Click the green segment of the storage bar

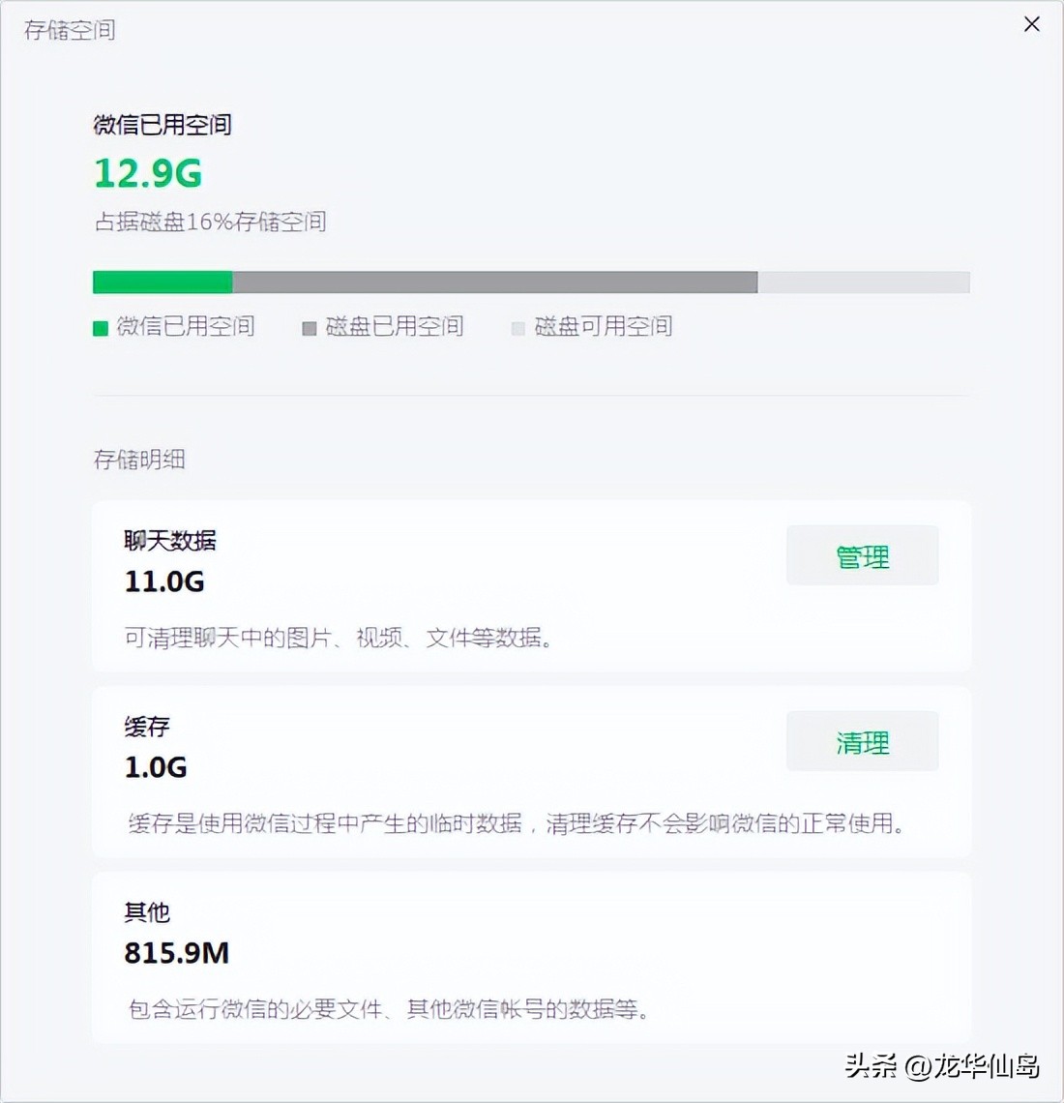pos(160,282)
